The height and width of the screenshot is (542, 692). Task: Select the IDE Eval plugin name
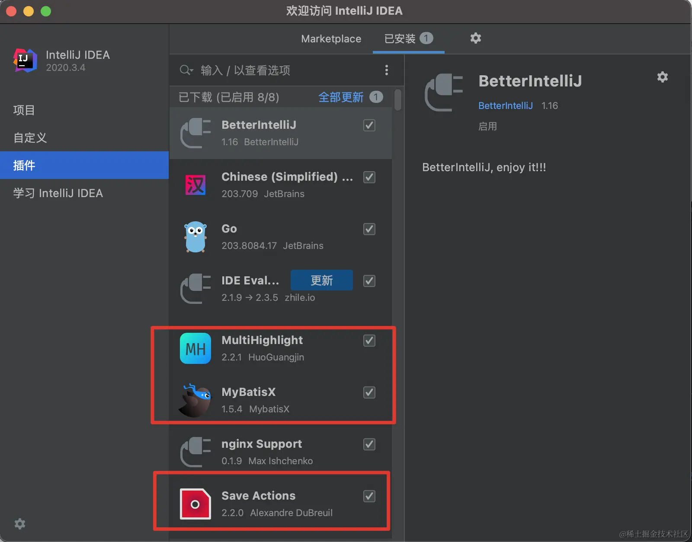point(250,281)
